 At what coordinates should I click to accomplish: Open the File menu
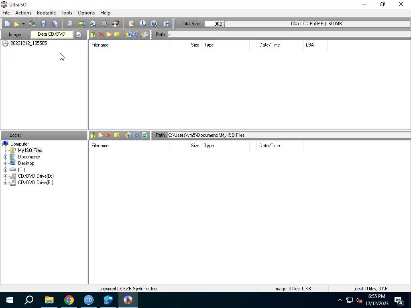tap(6, 13)
